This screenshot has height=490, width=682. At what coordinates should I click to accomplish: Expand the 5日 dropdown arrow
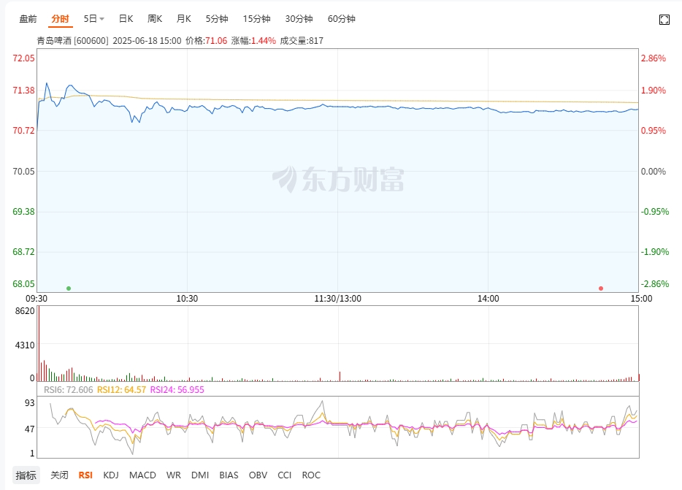coord(101,19)
